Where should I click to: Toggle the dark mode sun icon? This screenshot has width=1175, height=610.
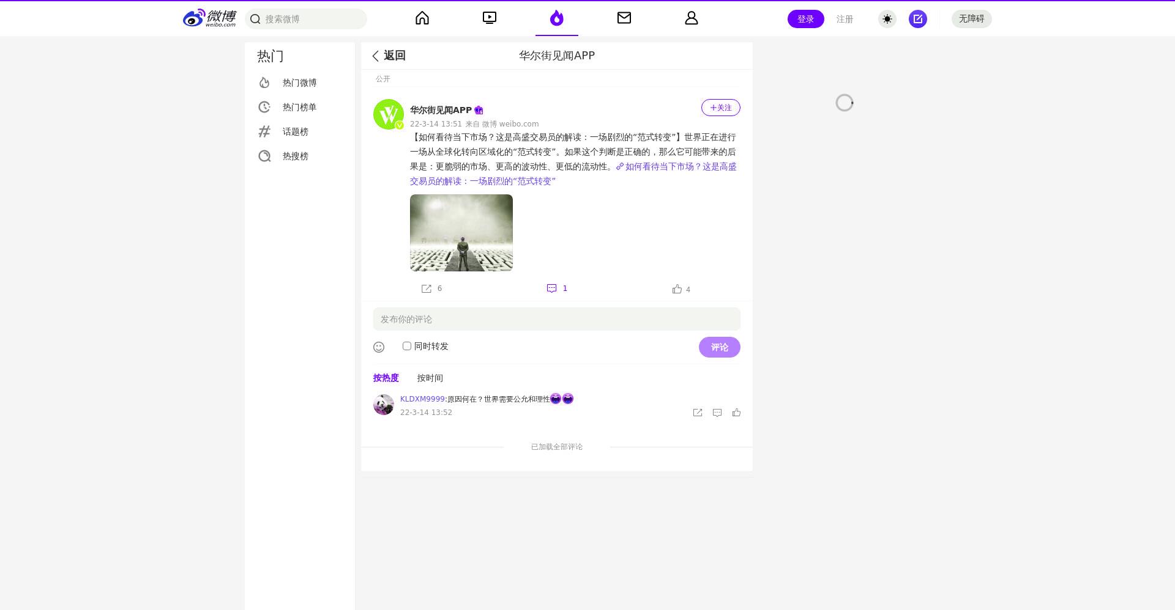point(887,19)
